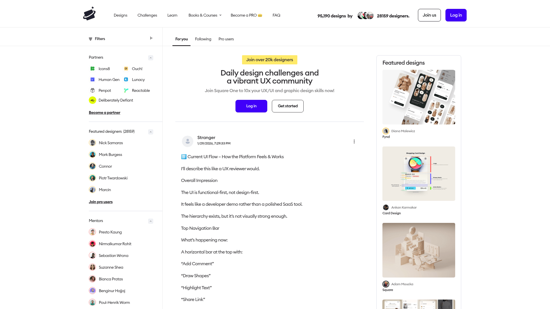Collapse the Partners section

click(151, 58)
